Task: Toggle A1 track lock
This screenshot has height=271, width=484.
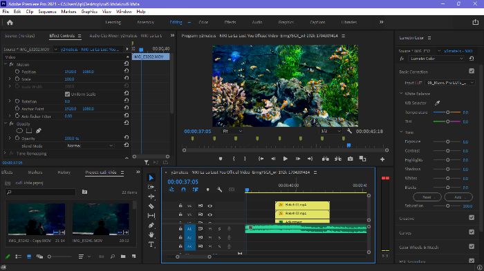Action: tap(180, 228)
